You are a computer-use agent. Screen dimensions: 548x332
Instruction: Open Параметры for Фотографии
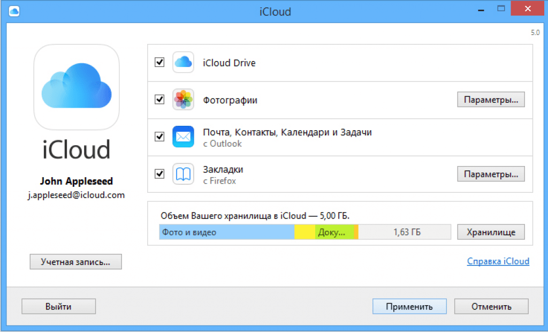tap(491, 100)
